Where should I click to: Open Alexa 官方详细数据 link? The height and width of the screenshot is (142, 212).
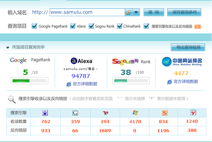tap(85, 84)
